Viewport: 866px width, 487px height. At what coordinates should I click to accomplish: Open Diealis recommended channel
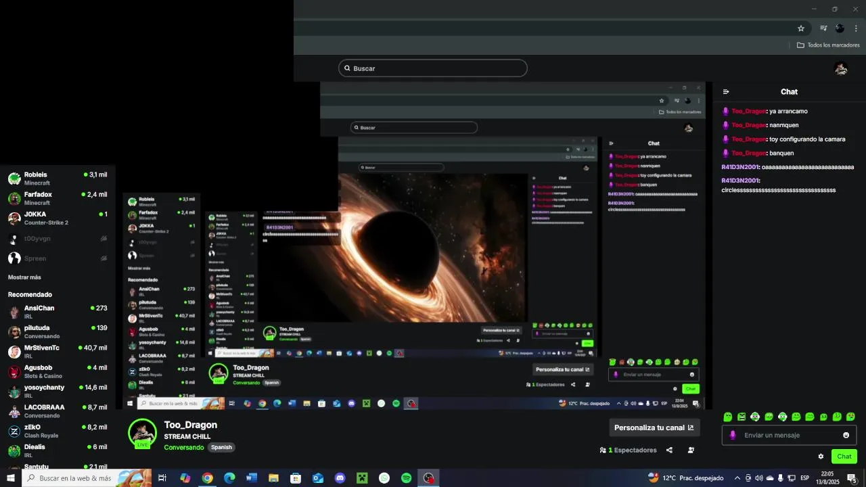point(58,450)
